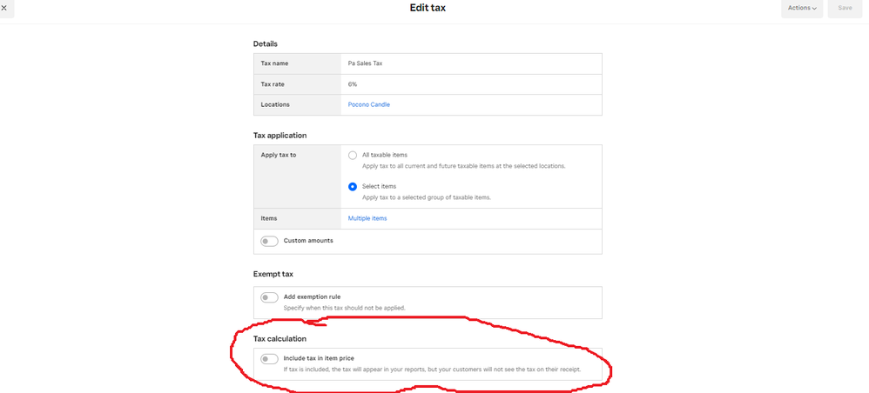Image resolution: width=869 pixels, height=393 pixels.
Task: Edit the Pa Sales Tax name field
Action: [x=470, y=63]
